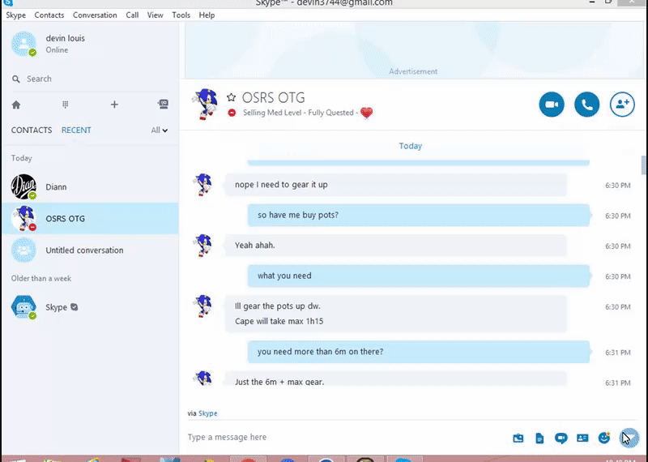Open the emoticon picker
648x462 pixels.
pos(603,438)
